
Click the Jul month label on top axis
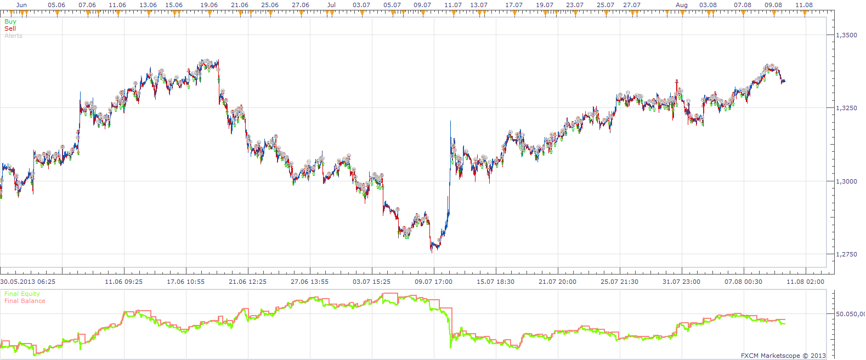click(x=331, y=5)
